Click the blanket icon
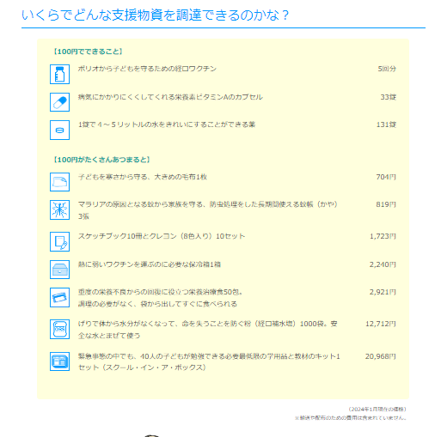This screenshot has width=435, height=437. 59,182
